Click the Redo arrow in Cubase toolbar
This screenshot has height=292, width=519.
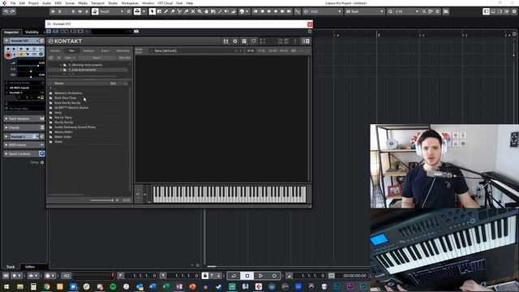(x=13, y=11)
